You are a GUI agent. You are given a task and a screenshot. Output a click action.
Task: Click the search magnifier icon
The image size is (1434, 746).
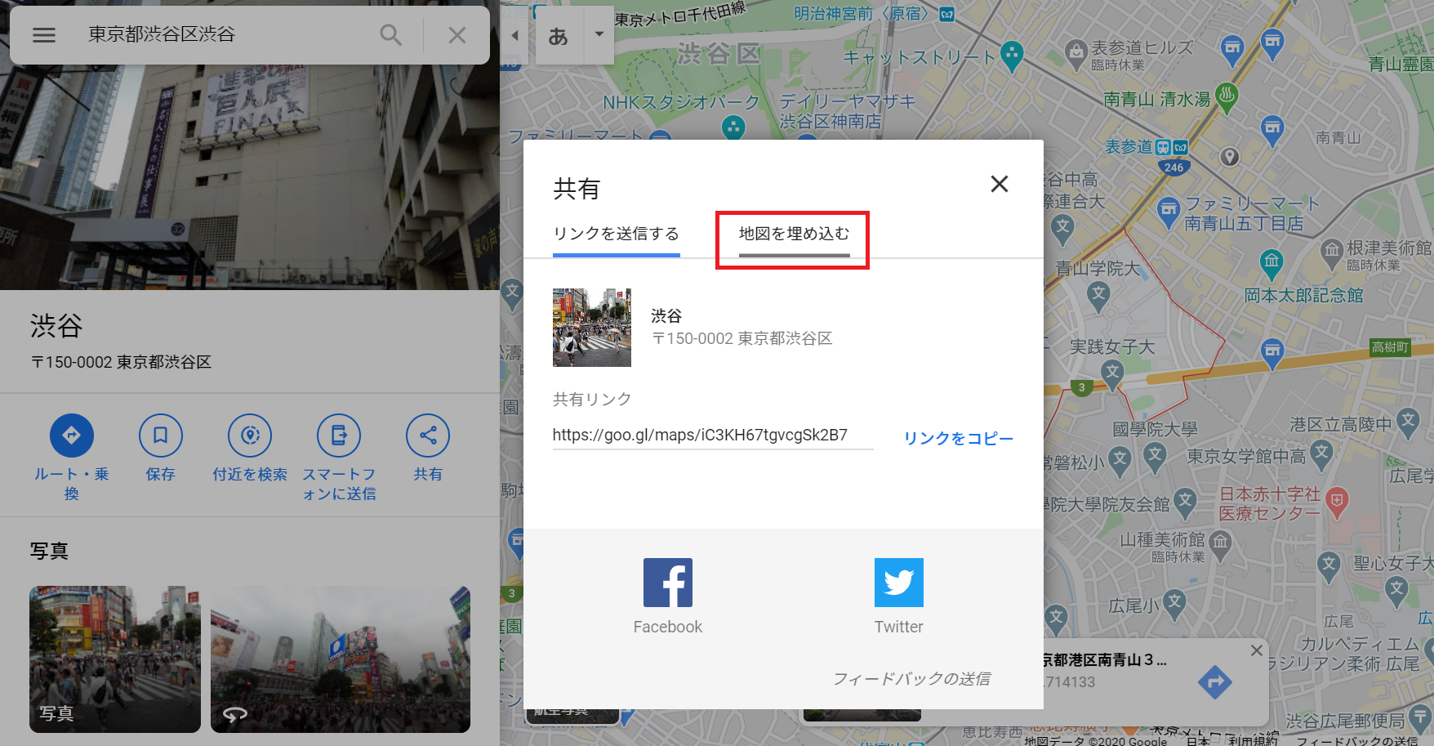click(x=390, y=34)
